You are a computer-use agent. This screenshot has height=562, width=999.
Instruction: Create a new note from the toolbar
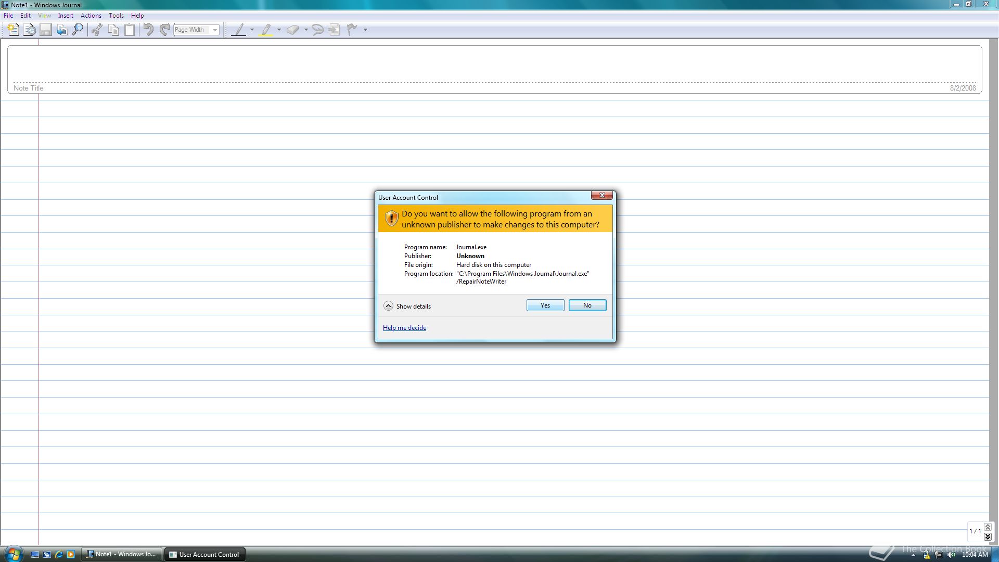(x=13, y=30)
